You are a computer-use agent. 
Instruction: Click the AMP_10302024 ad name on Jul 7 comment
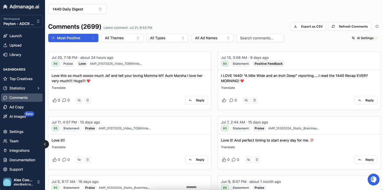[x=294, y=128]
